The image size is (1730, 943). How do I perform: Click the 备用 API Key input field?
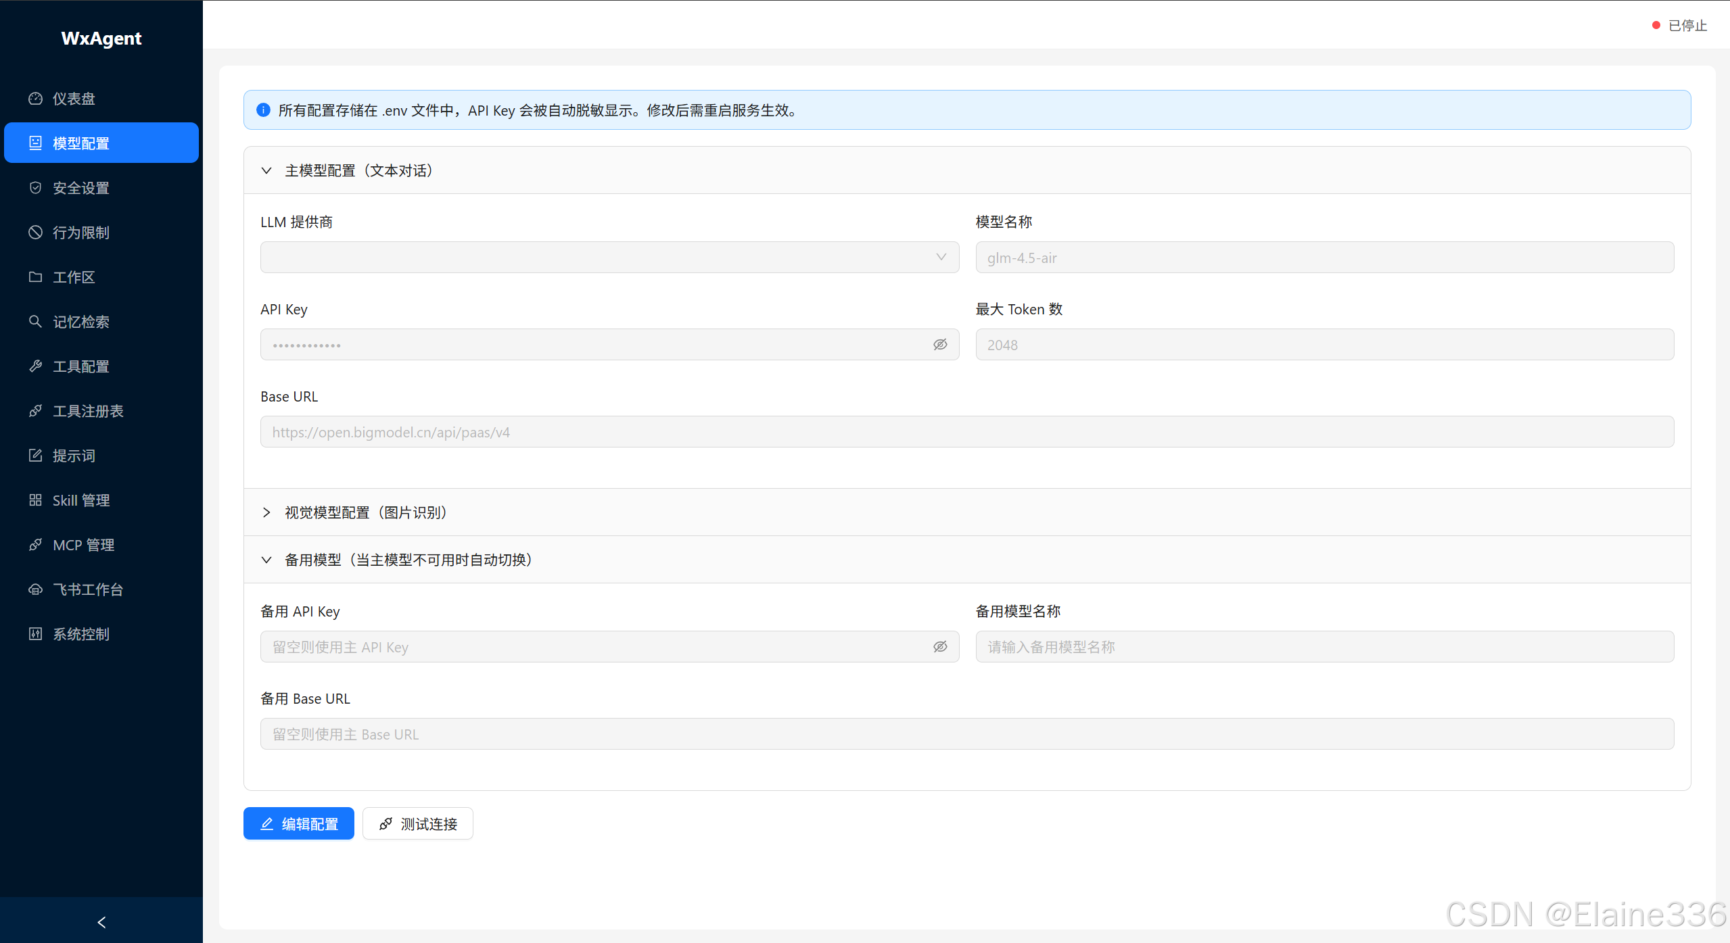(x=609, y=647)
